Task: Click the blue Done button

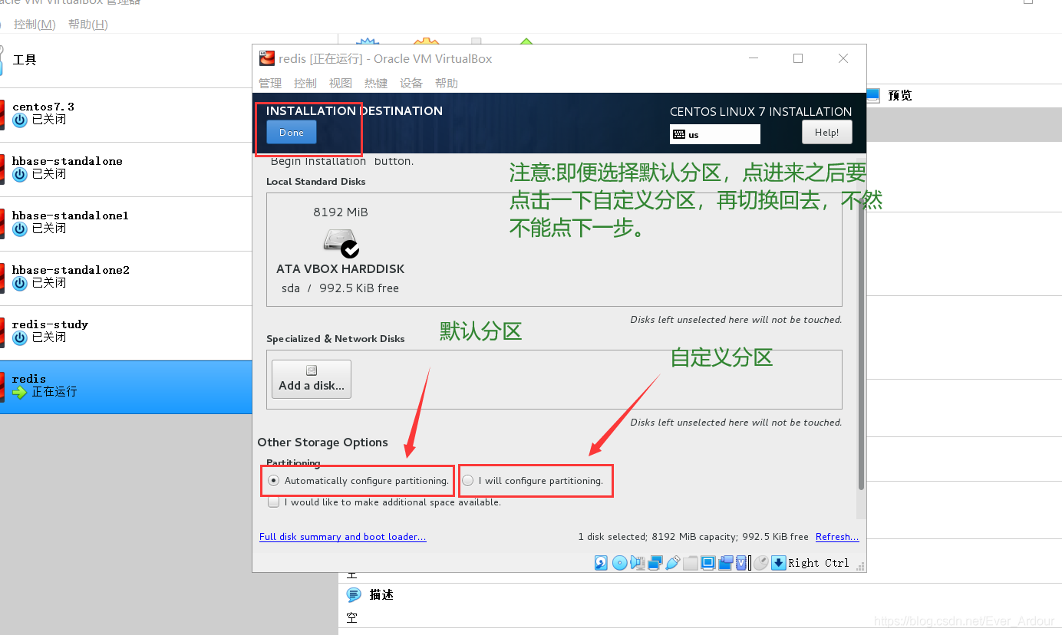Action: point(292,133)
